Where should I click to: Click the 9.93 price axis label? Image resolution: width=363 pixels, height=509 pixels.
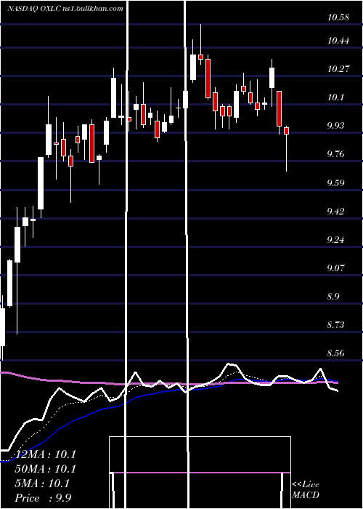pos(335,125)
